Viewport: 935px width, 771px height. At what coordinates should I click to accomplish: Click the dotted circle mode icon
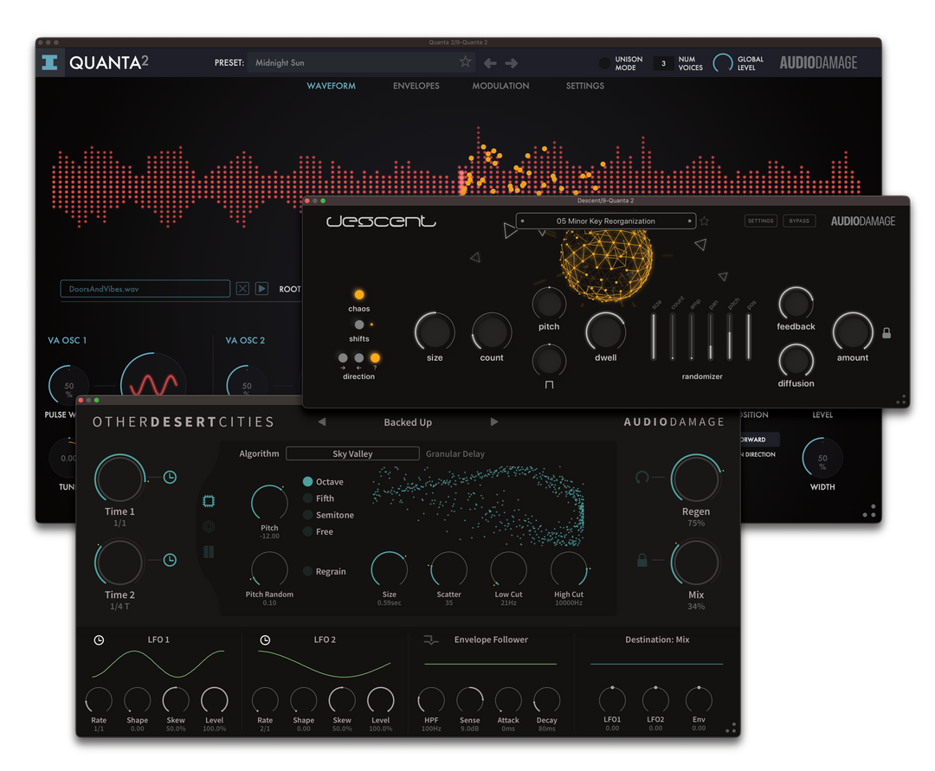(209, 527)
